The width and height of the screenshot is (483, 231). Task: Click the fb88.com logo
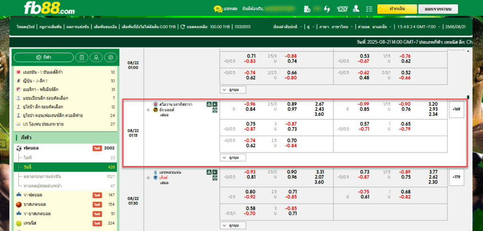point(49,8)
